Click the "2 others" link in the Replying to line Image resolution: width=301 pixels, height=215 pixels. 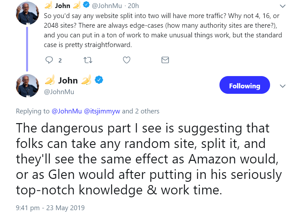click(147, 112)
